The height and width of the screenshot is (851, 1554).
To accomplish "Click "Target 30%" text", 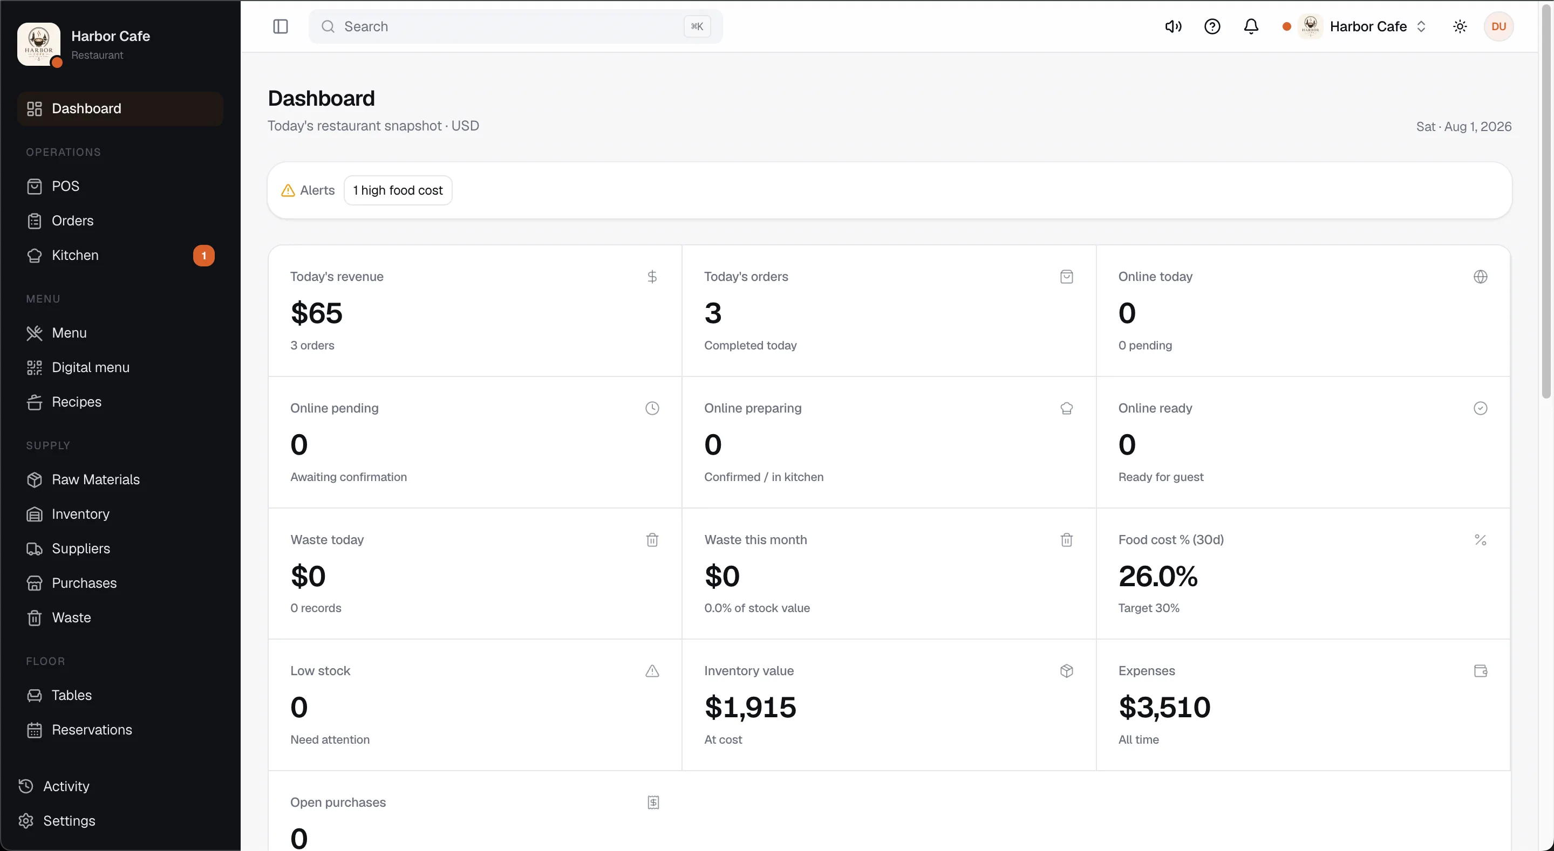I will [1149, 608].
